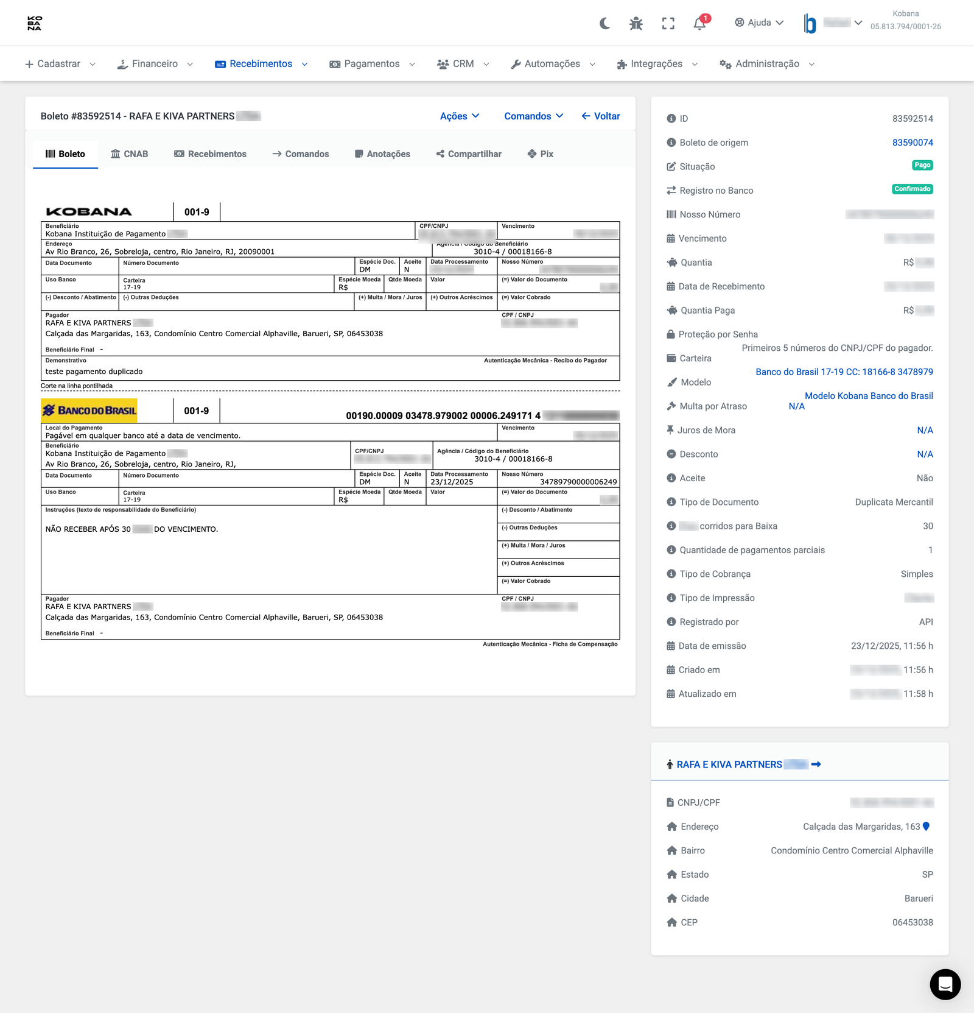Screen dimensions: 974x1013
Task: Open notifications via the bell icon
Action: pos(699,23)
